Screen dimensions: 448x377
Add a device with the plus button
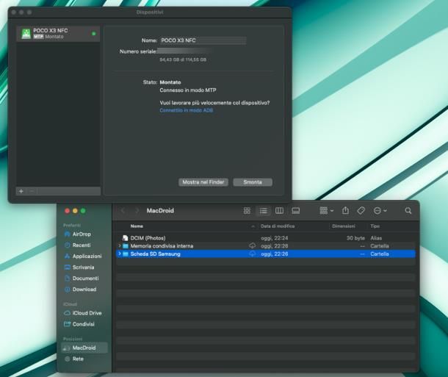click(x=21, y=191)
